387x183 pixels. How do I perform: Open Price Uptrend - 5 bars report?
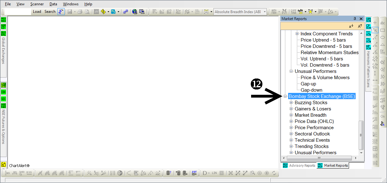[323, 40]
